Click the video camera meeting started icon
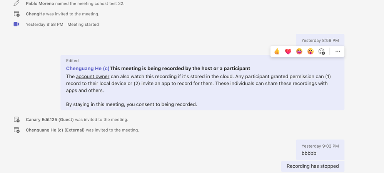This screenshot has width=384, height=173. 17,24
